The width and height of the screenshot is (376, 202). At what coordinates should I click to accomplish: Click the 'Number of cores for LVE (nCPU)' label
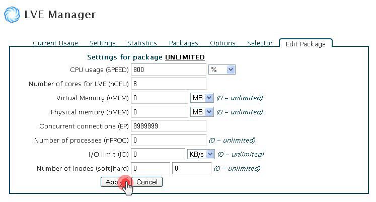[x=79, y=84]
